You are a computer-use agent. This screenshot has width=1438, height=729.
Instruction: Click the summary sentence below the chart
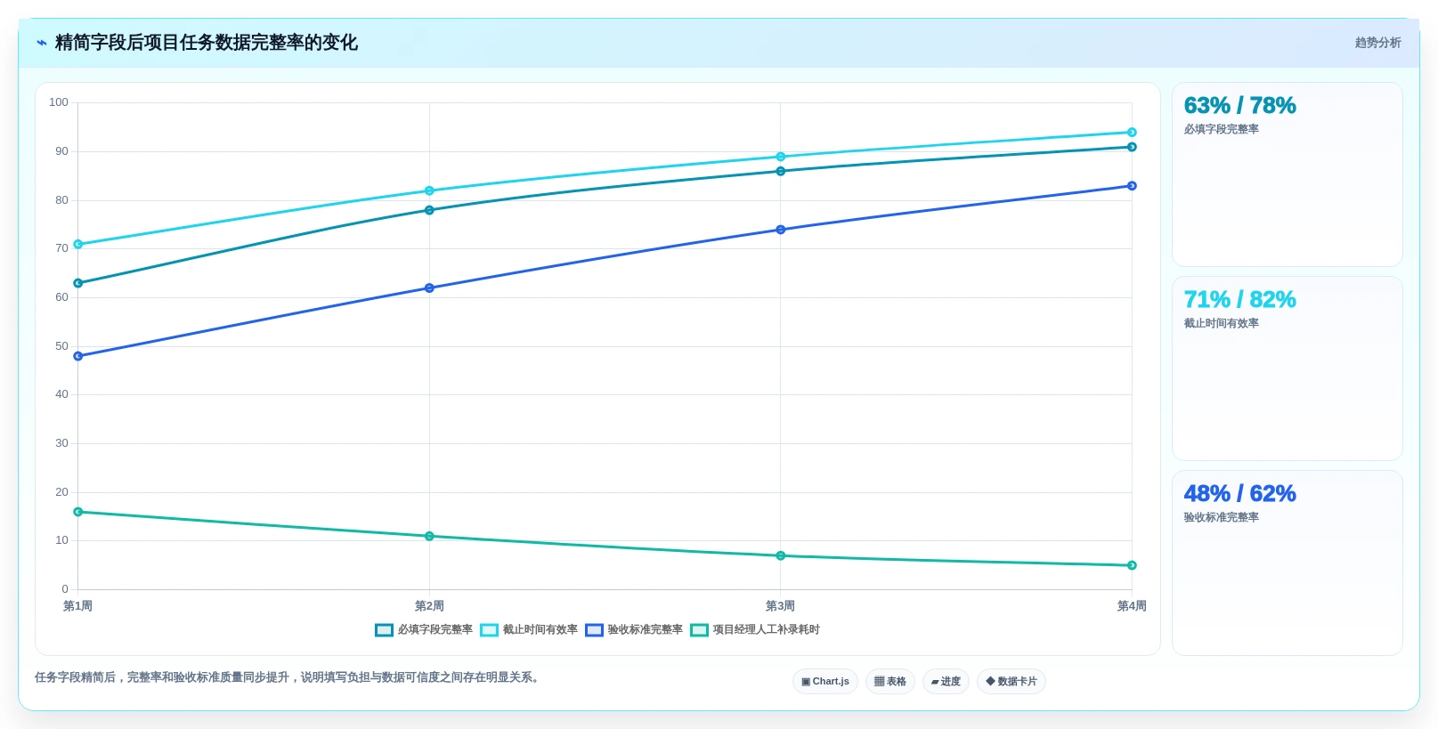[x=288, y=677]
